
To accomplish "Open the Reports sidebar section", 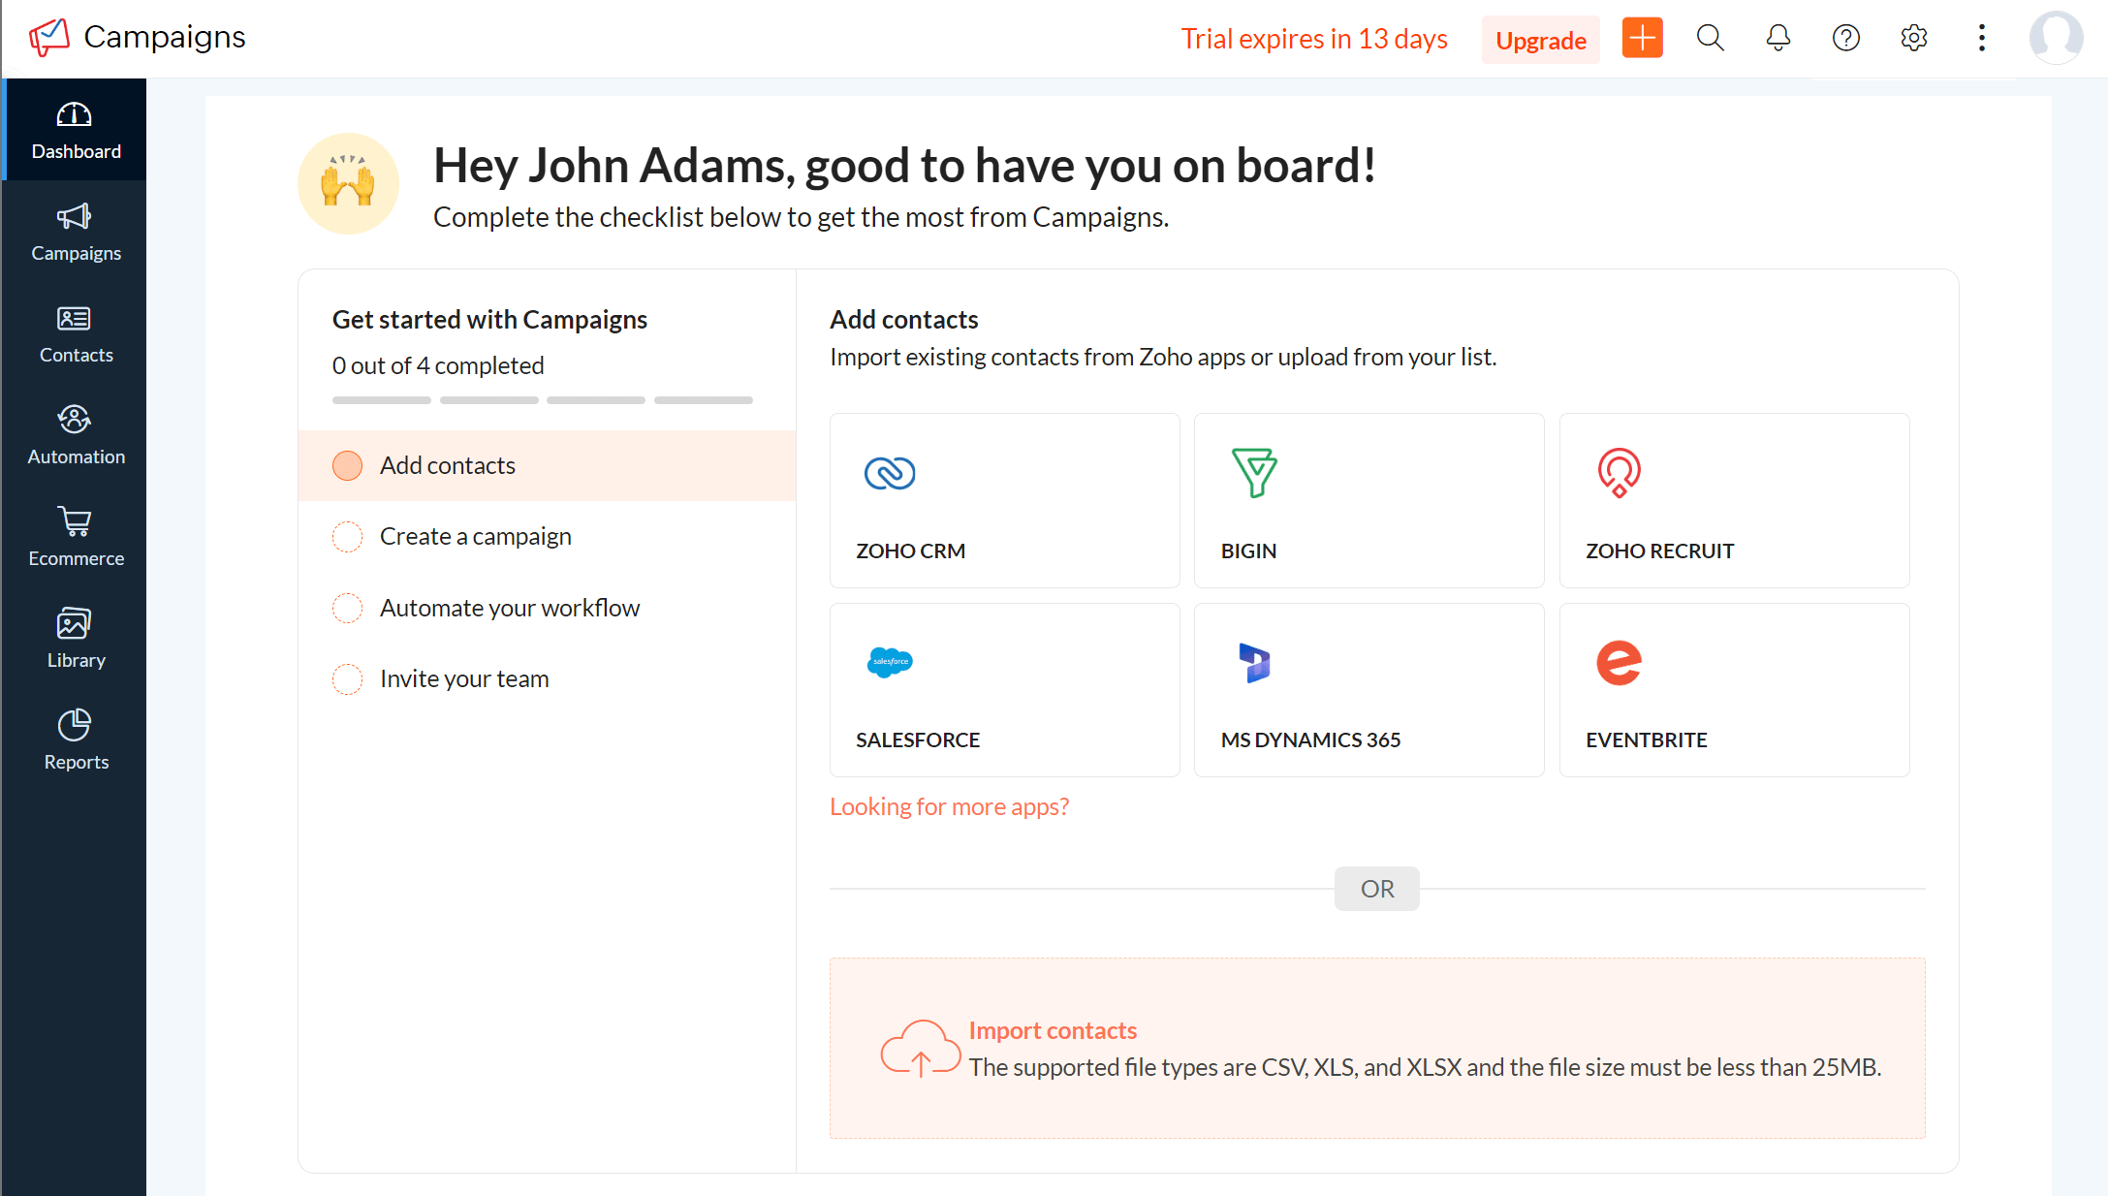I will pos(74,740).
